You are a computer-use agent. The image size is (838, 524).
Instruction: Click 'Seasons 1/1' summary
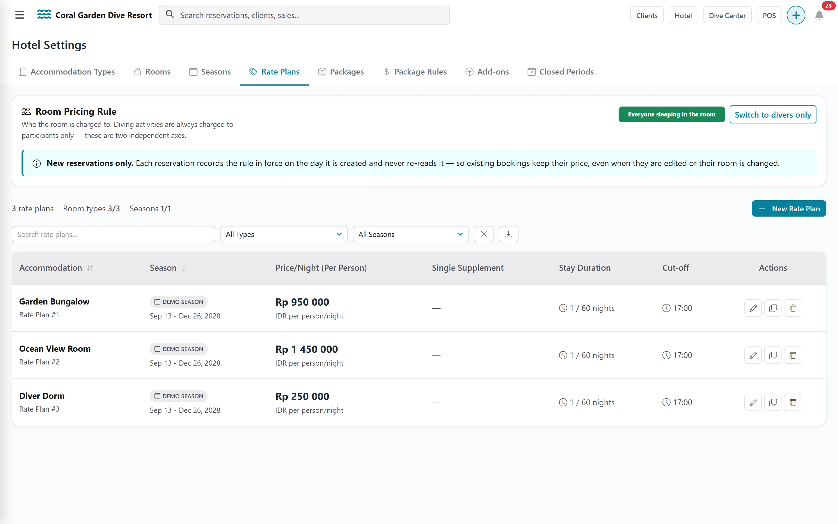pyautogui.click(x=150, y=209)
